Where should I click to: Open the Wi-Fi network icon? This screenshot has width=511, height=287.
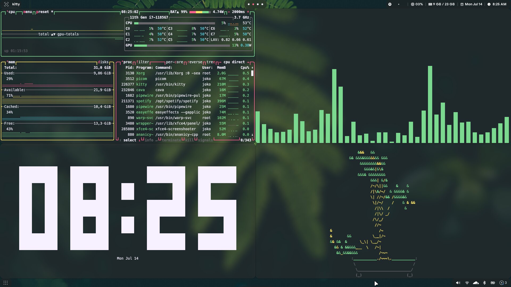[467, 283]
